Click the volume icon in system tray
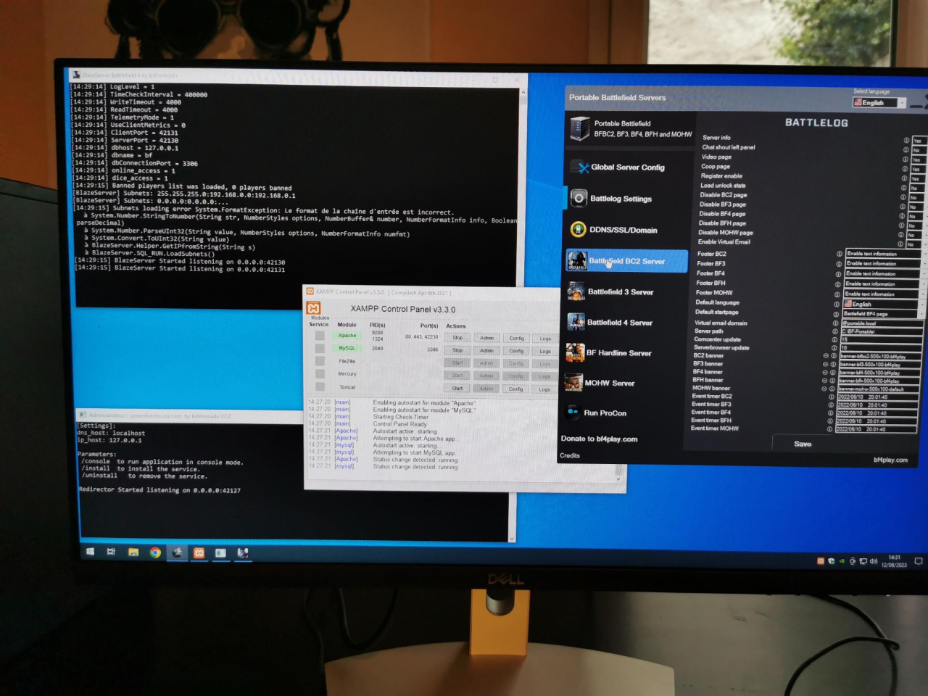Viewport: 928px width, 696px height. coord(874,561)
